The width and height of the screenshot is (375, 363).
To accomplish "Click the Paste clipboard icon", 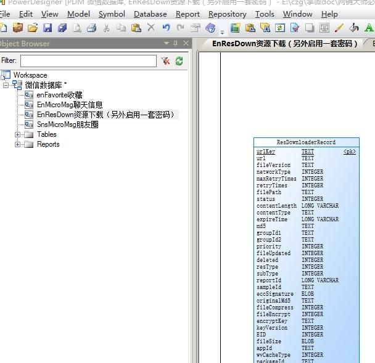I will (136, 28).
